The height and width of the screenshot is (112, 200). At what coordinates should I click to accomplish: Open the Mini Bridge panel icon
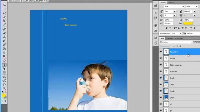pyautogui.click(x=156, y=6)
